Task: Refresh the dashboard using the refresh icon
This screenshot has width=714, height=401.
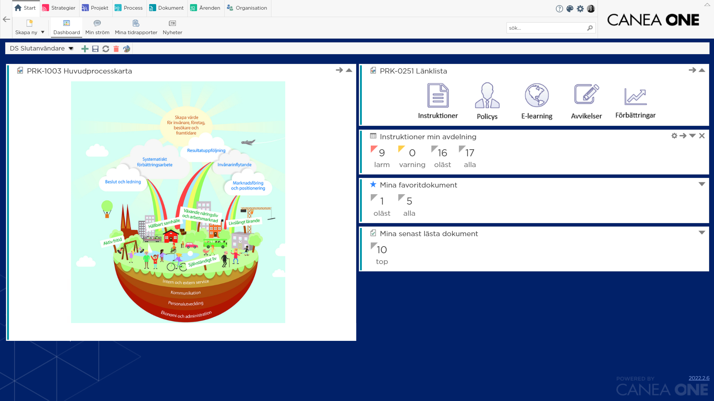Action: tap(106, 49)
